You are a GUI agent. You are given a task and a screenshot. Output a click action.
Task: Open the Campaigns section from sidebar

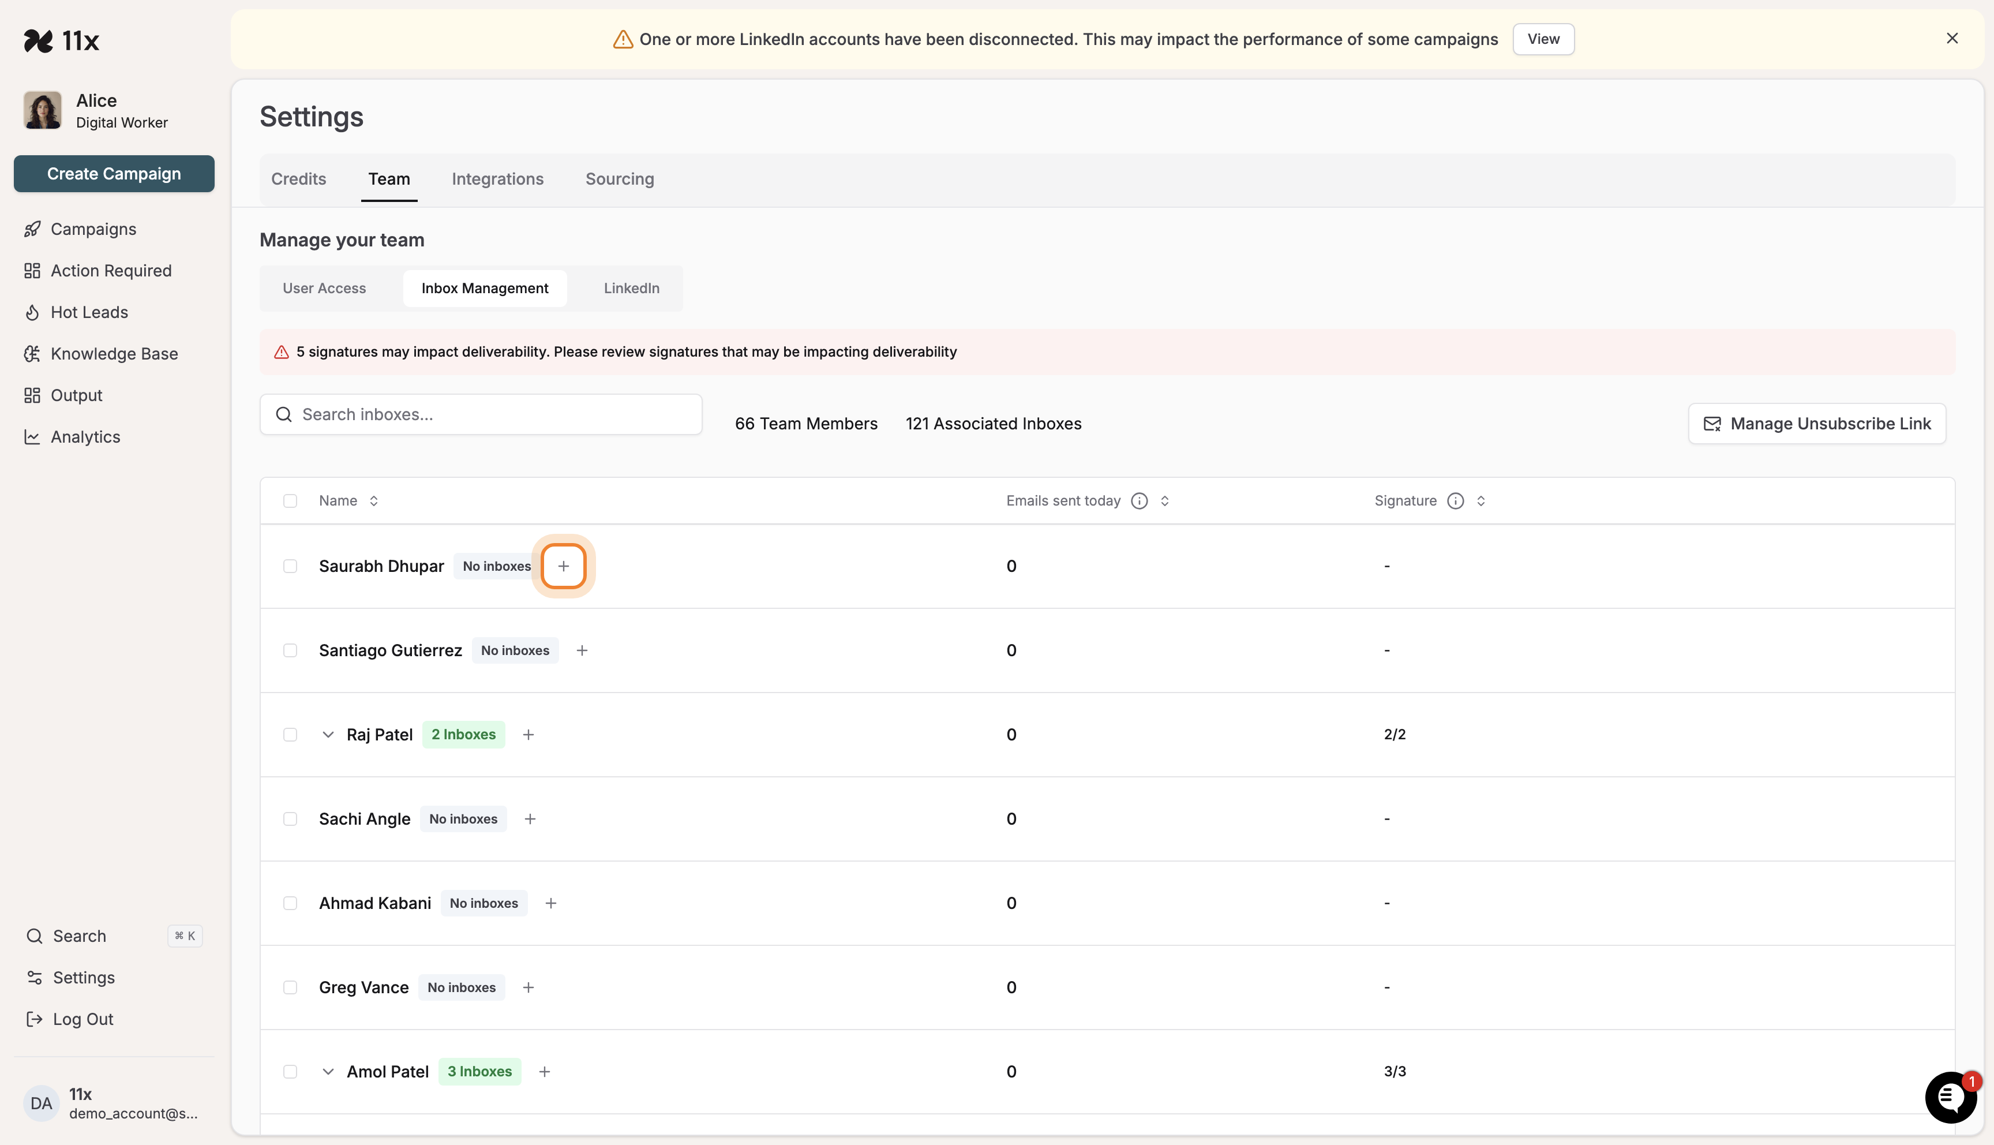[x=93, y=229]
